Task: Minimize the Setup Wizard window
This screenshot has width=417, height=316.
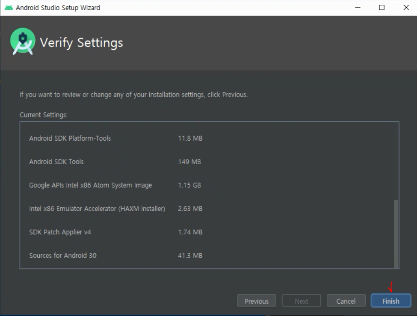Action: 358,7
